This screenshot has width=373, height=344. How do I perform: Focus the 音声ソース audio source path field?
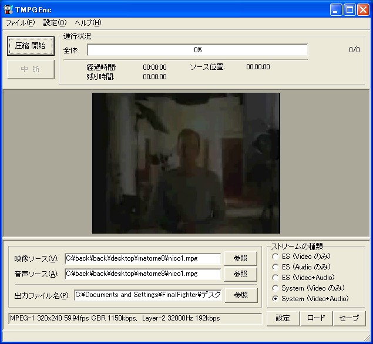143,274
